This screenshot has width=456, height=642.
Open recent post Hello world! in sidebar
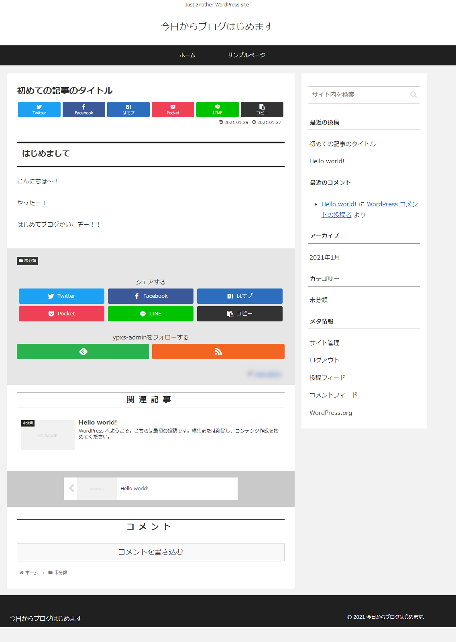[327, 161]
